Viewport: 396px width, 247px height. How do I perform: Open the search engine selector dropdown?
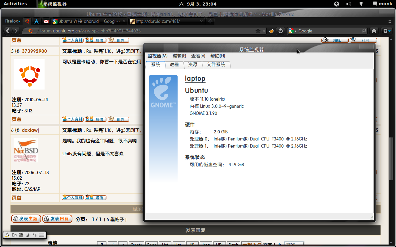pos(292,31)
